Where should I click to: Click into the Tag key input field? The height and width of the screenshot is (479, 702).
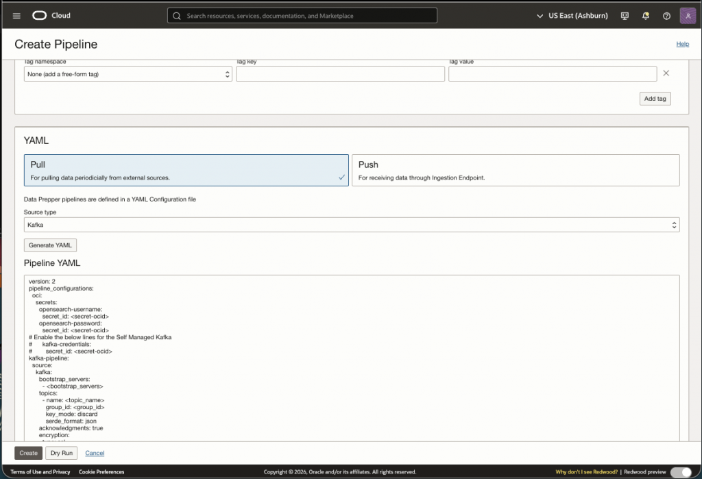pos(340,74)
